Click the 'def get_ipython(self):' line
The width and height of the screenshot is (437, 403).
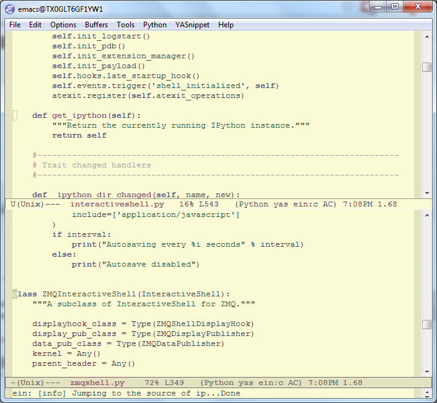86,116
